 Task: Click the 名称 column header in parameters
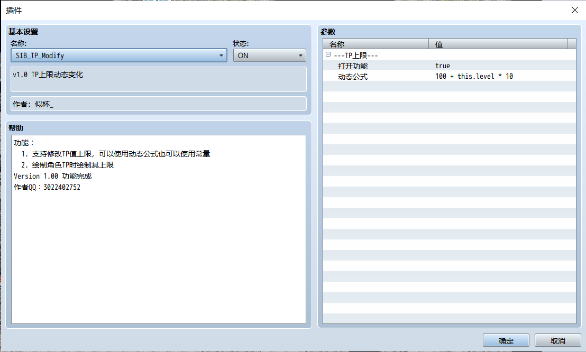coord(376,44)
